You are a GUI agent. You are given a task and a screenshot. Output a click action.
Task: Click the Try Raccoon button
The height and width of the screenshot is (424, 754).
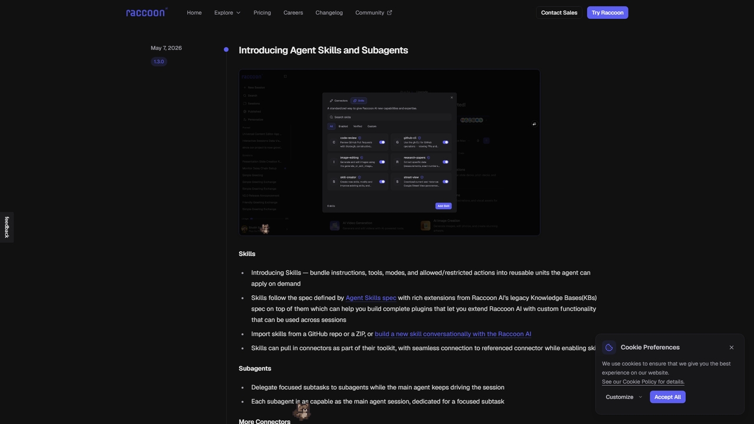click(607, 12)
